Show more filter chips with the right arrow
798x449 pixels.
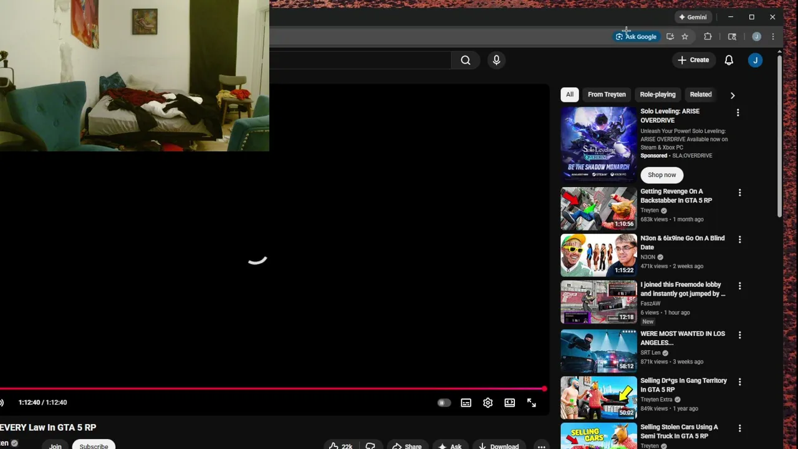tap(733, 95)
